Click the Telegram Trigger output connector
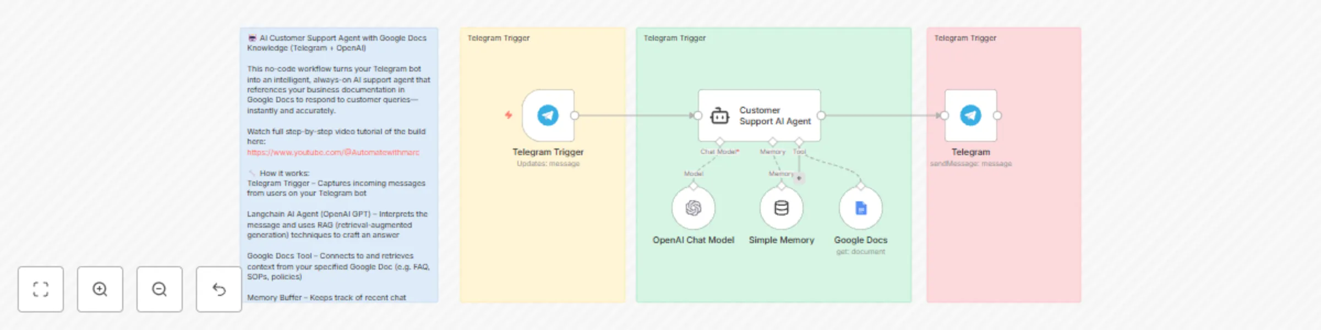 [575, 116]
